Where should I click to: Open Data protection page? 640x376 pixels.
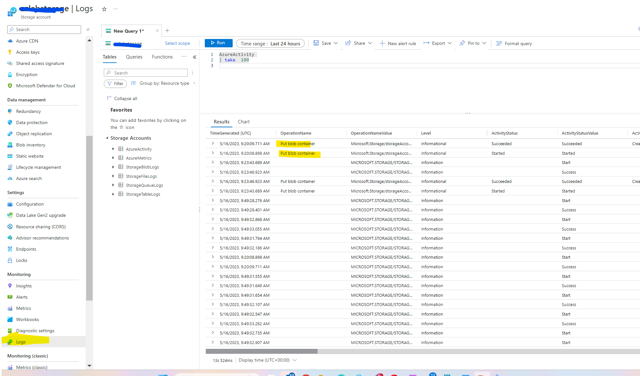(32, 122)
